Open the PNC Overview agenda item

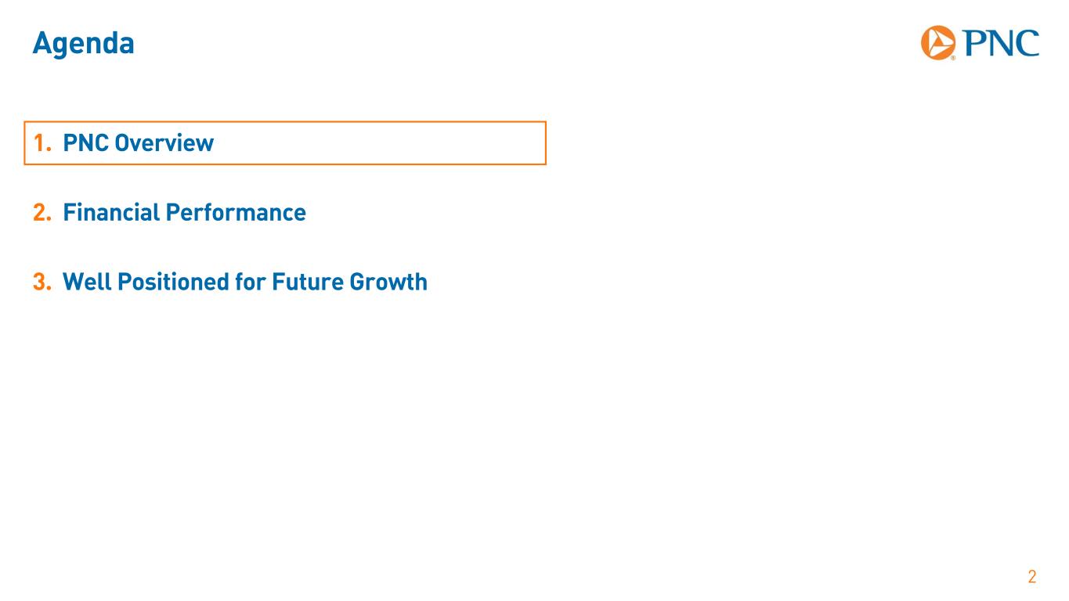pyautogui.click(x=138, y=143)
